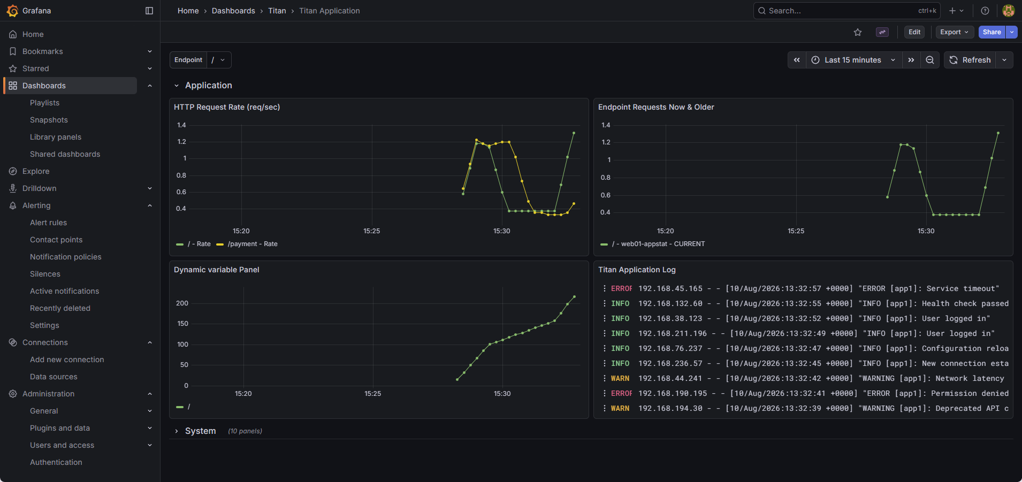Viewport: 1022px width, 482px height.
Task: Open the auto-refresh interval dropdown
Action: (x=1004, y=60)
